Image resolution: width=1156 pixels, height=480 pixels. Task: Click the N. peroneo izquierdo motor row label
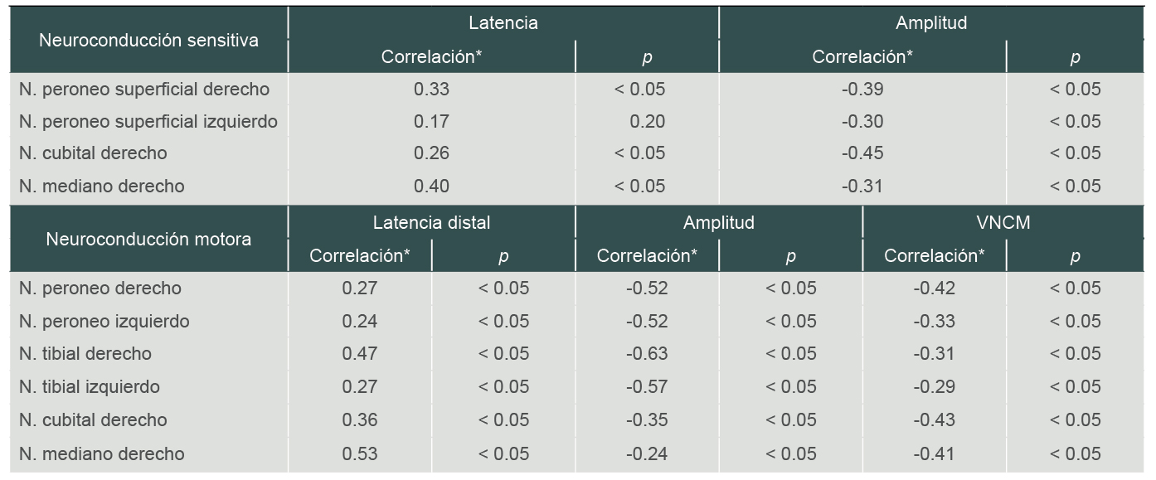[x=104, y=321]
